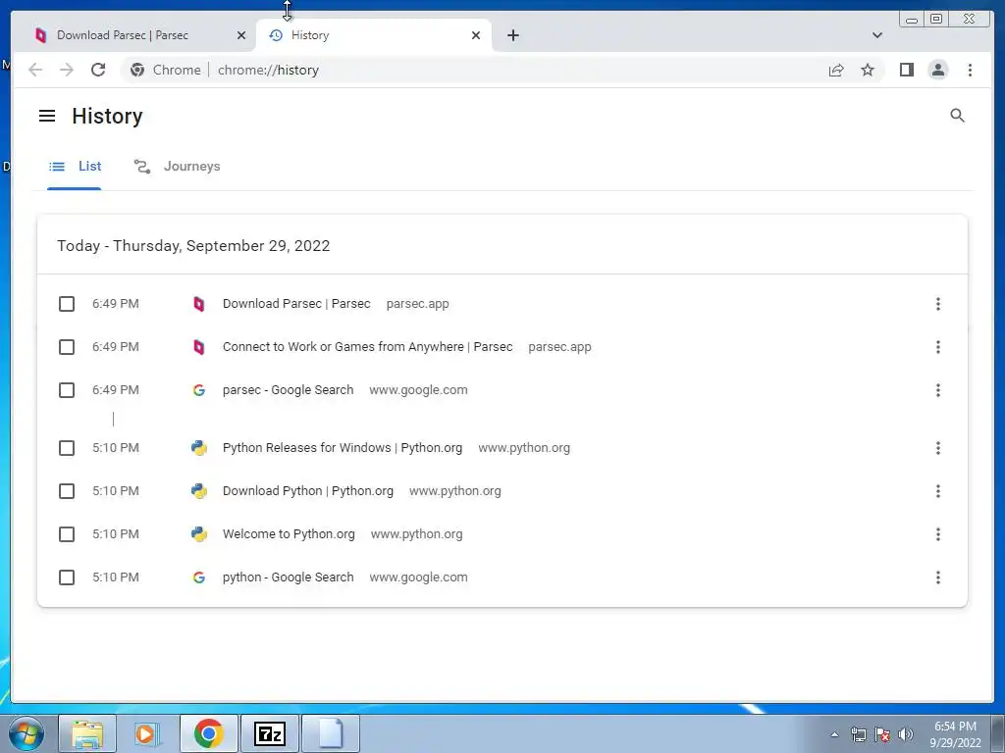Open media player taskbar icon
The height and width of the screenshot is (753, 1005).
(147, 733)
